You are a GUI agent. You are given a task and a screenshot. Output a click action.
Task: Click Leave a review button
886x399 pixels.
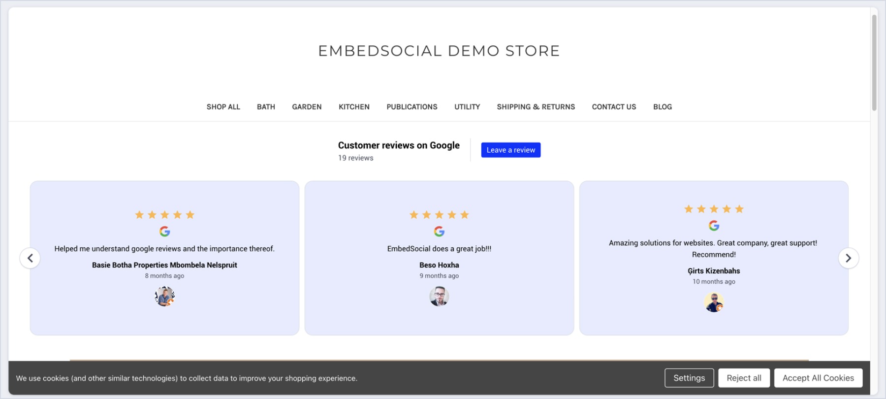click(x=511, y=150)
